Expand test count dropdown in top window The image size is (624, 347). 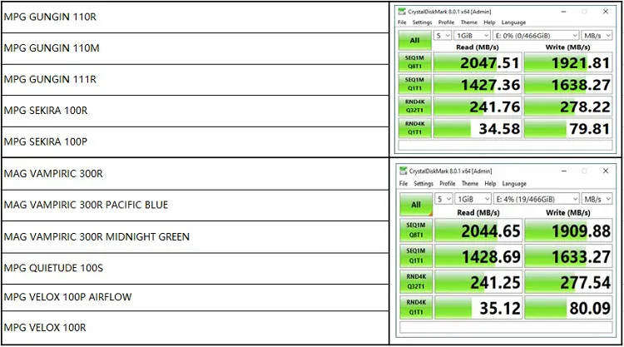tap(443, 36)
